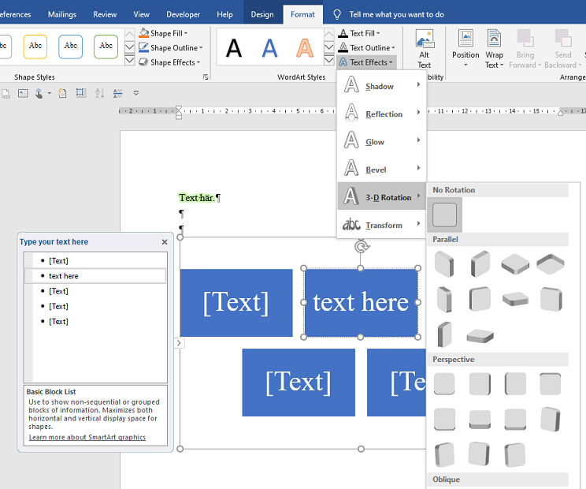The width and height of the screenshot is (586, 489).
Task: Choose the black plain WordArt style
Action: [x=234, y=48]
